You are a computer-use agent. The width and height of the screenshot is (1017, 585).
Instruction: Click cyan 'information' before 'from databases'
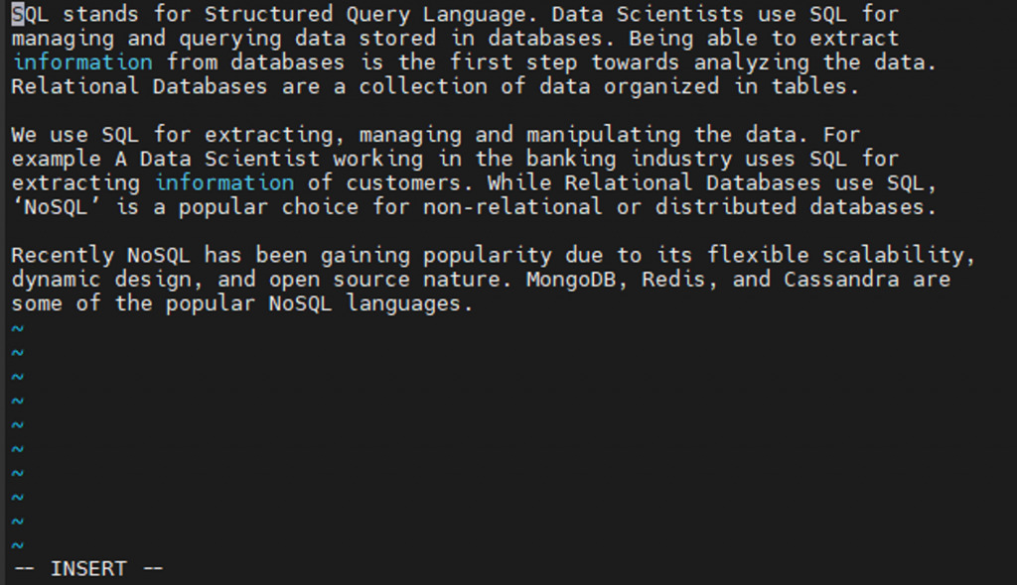point(82,62)
